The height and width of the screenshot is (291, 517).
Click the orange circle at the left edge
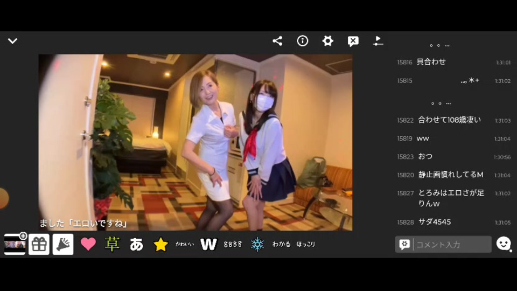click(x=4, y=198)
